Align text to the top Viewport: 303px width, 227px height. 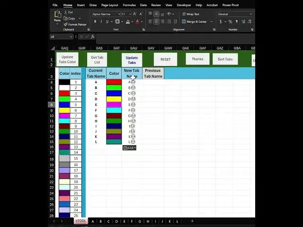click(150, 14)
